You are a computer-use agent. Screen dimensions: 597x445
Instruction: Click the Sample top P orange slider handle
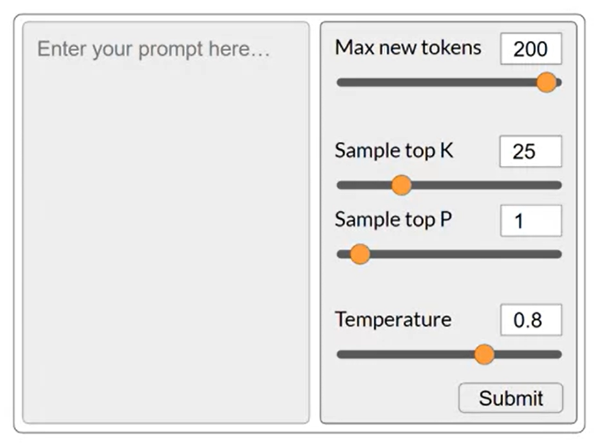(360, 254)
